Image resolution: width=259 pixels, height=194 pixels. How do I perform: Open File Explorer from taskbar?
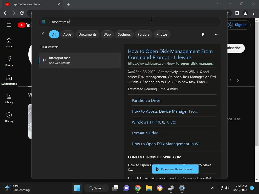click(148, 188)
